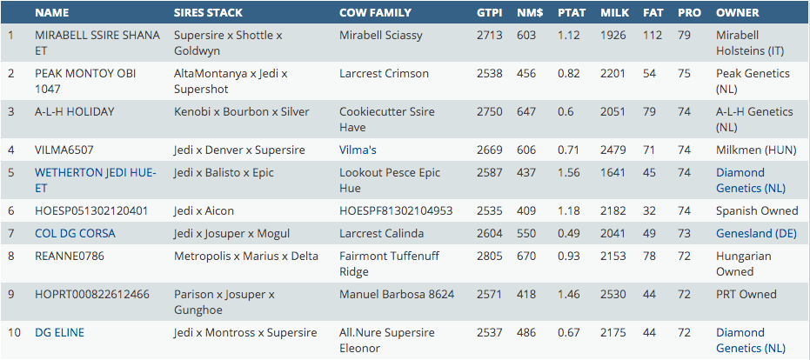
Task: Sort by the MILK column header
Action: click(615, 13)
